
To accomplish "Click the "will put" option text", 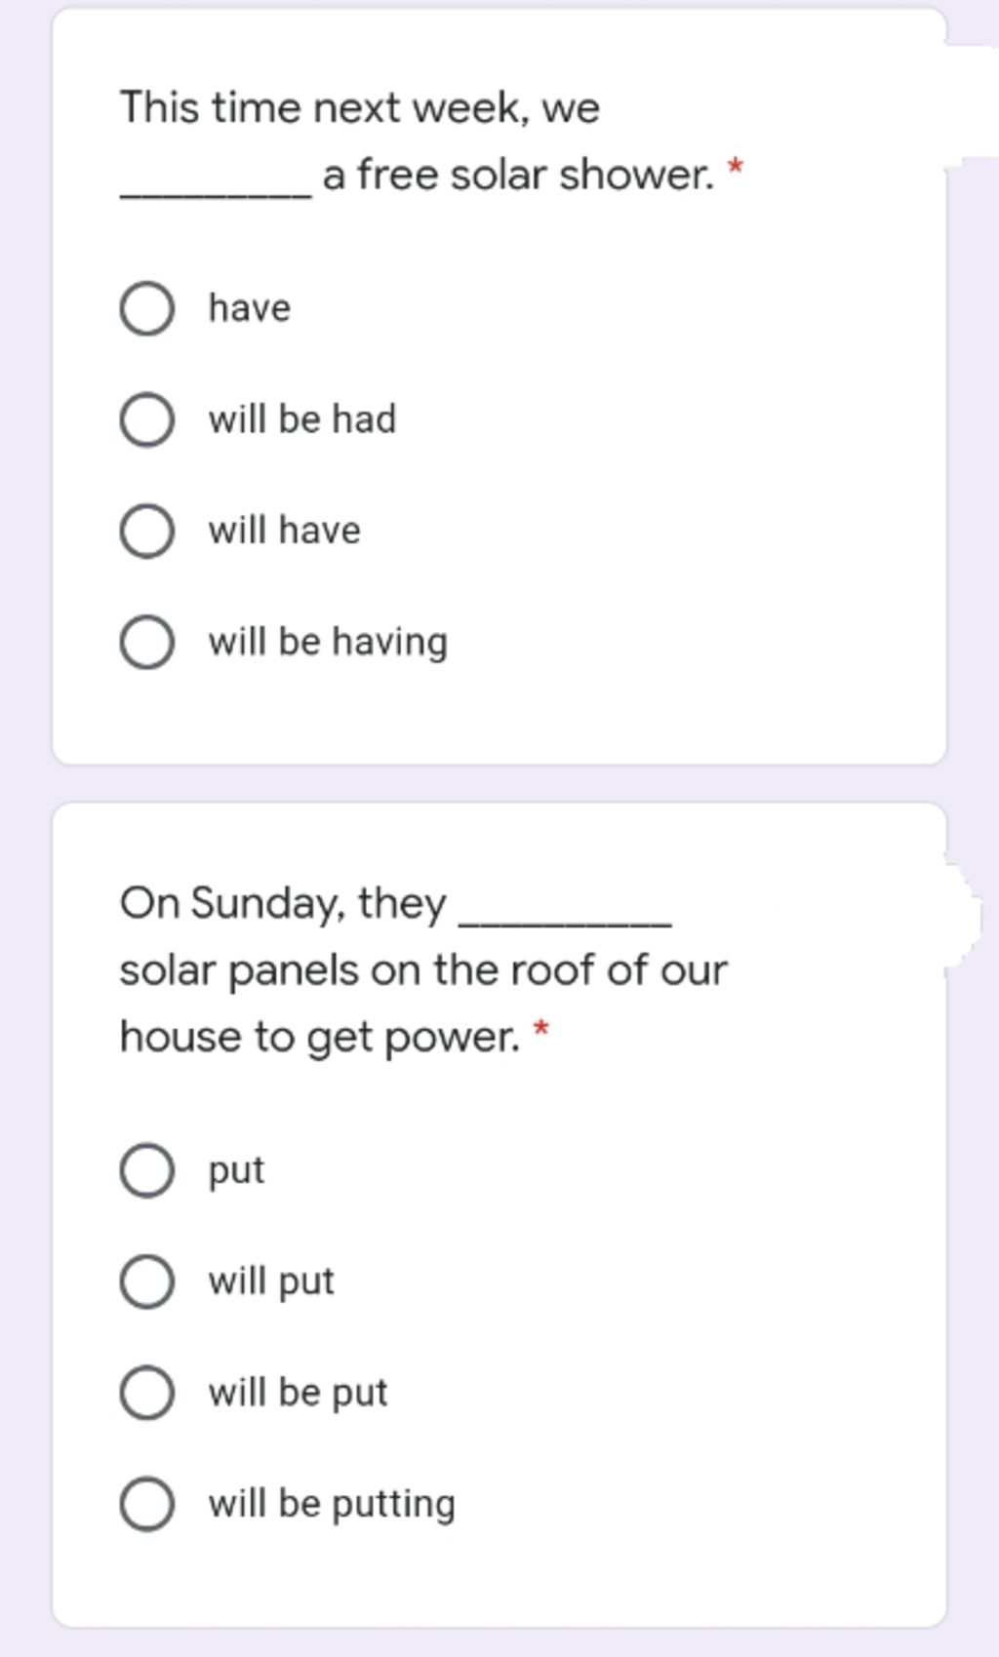I will point(271,1282).
